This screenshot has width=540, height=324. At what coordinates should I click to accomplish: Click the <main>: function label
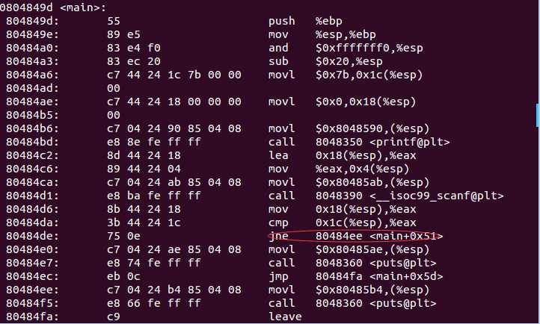[x=73, y=8]
